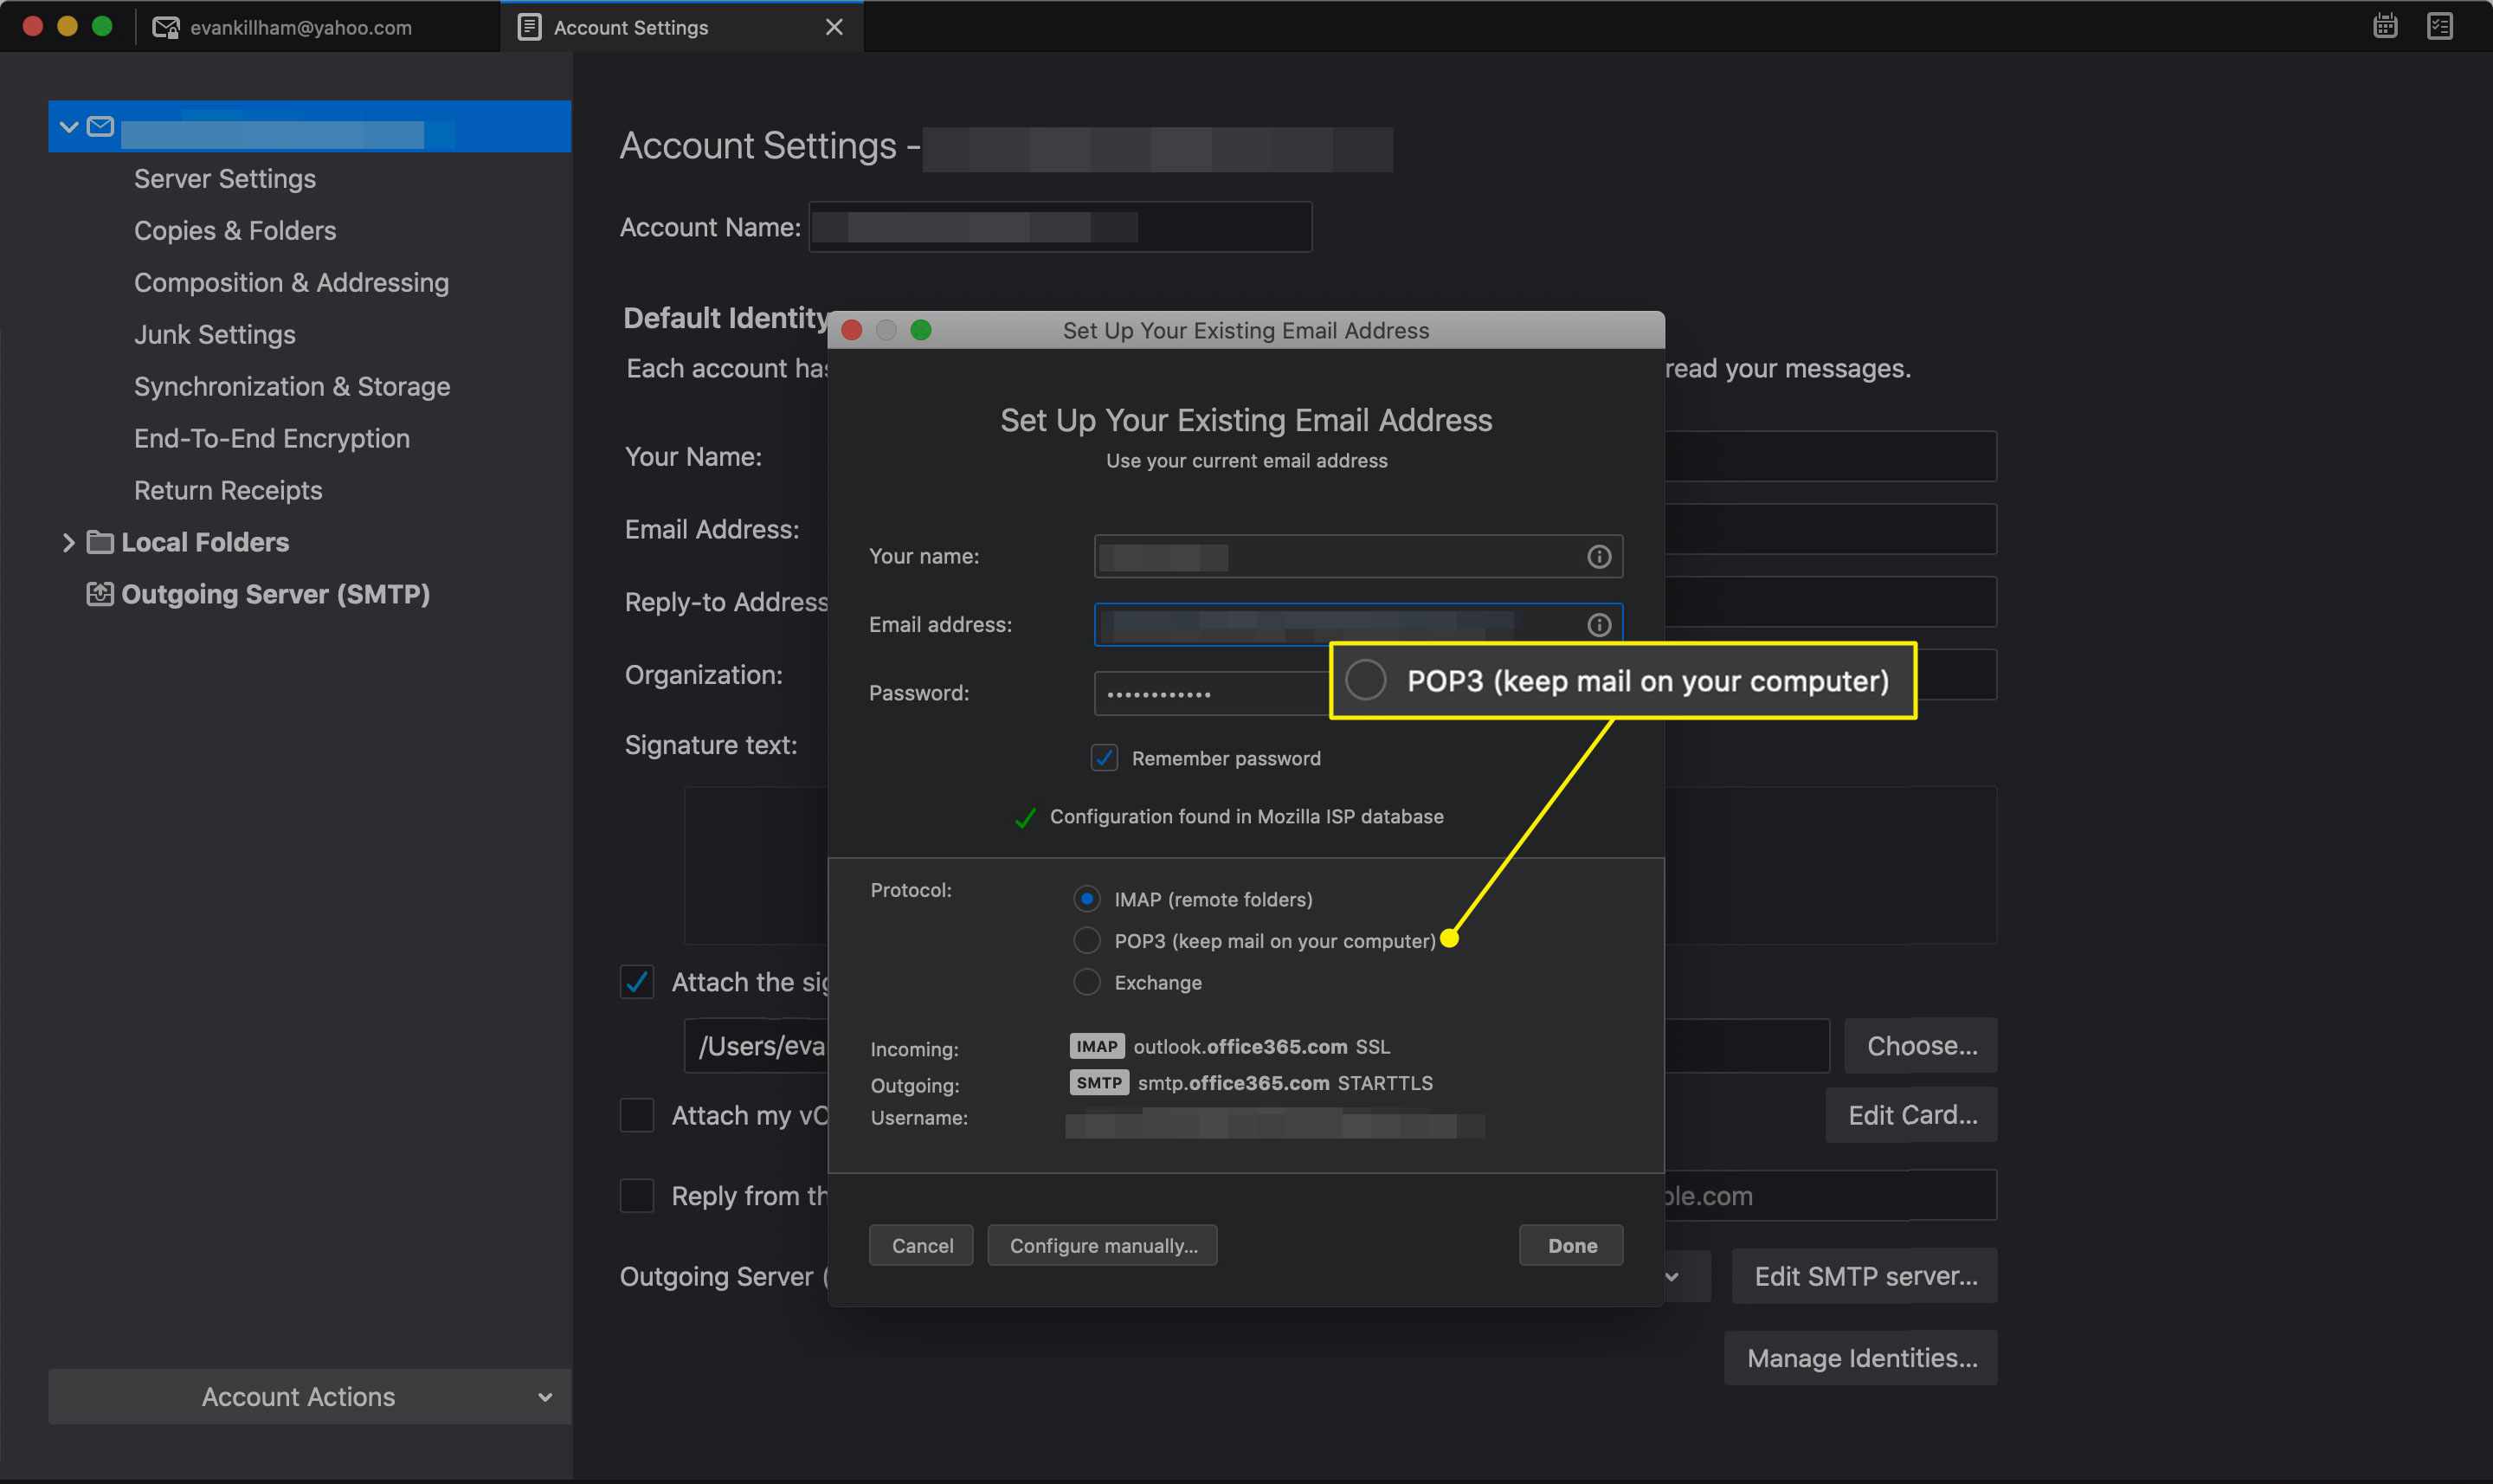
Task: Close the Set Up Email dialog with red button
Action: coord(852,330)
